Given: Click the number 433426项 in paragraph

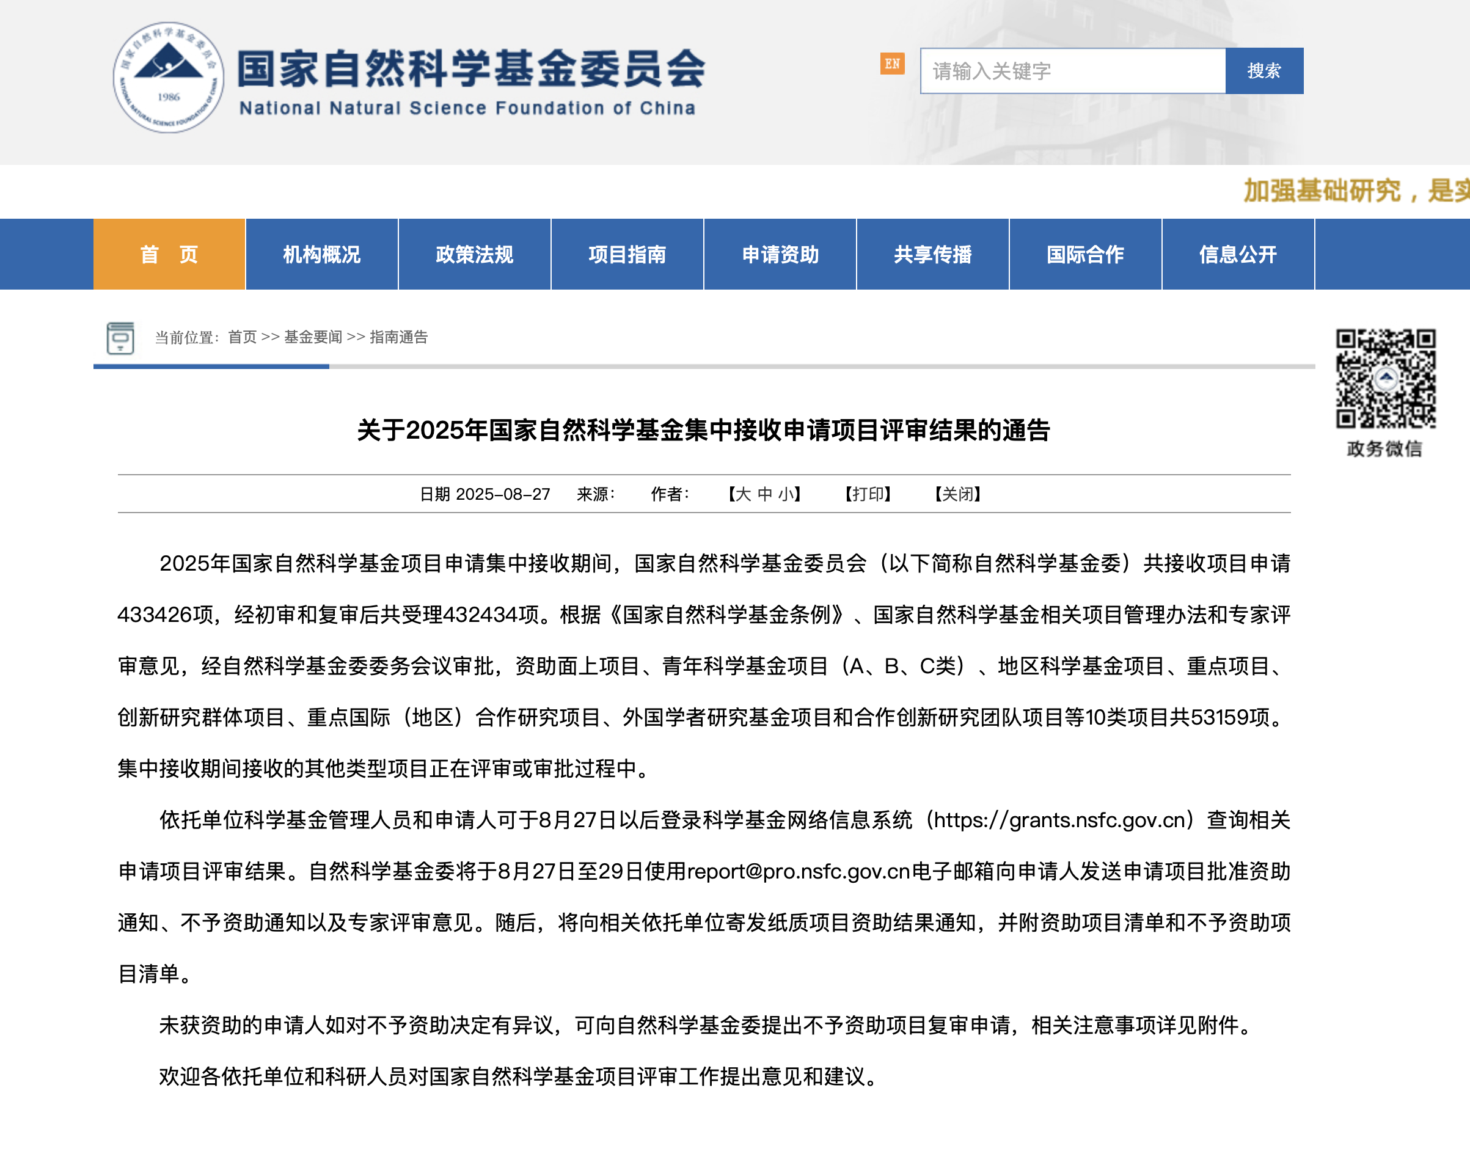Looking at the screenshot, I should pos(166,615).
